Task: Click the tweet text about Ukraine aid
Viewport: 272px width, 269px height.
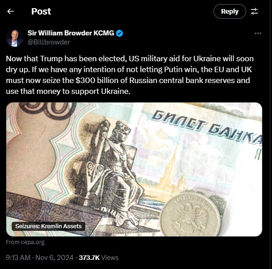Action: point(130,75)
